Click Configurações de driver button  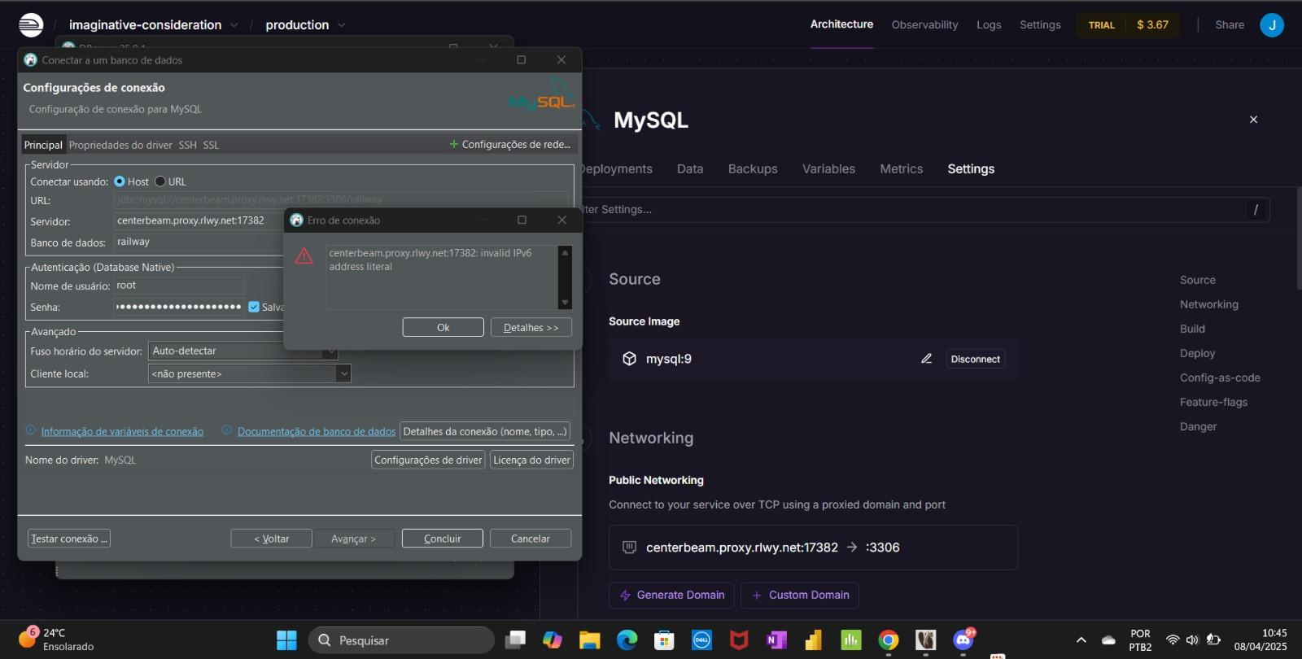click(x=428, y=460)
